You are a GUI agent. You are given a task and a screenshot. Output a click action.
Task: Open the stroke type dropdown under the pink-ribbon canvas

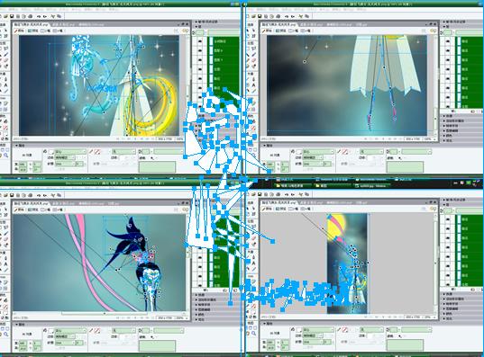tap(123, 331)
